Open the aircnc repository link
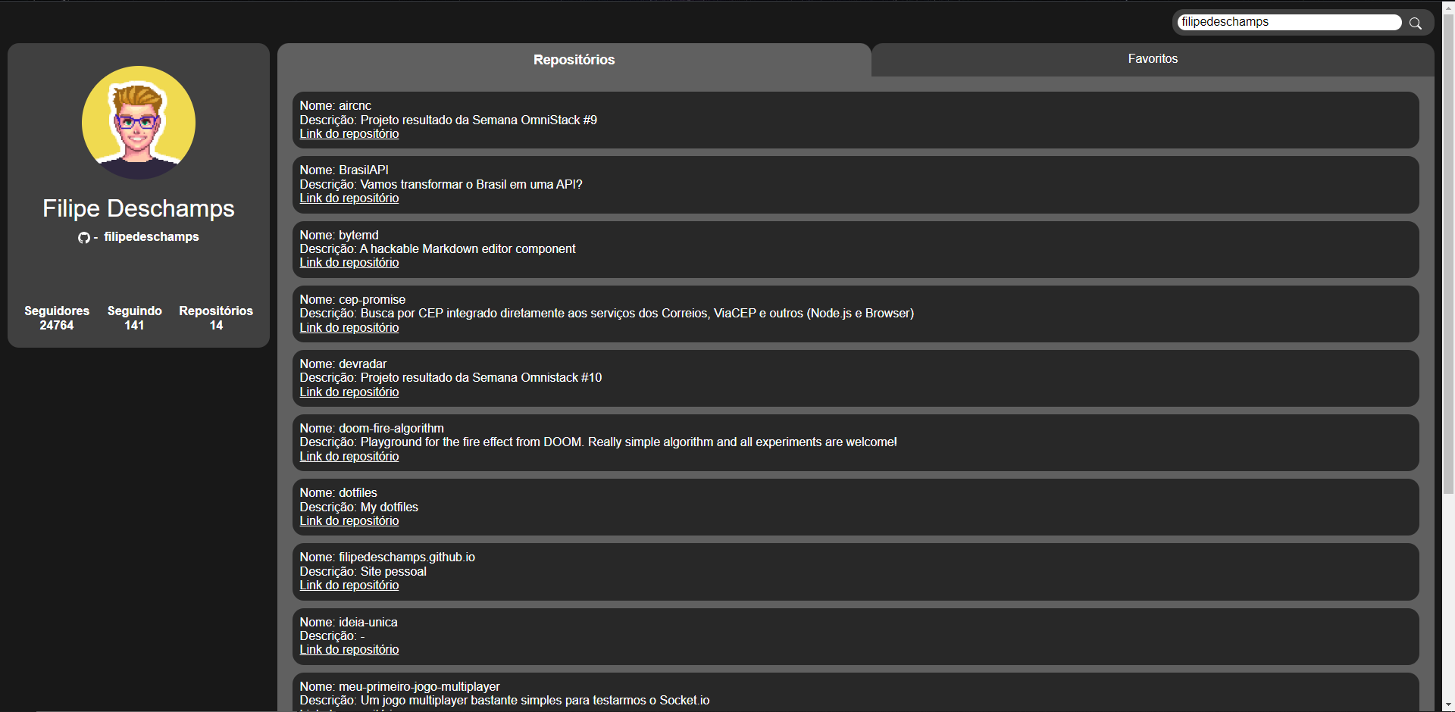Image resolution: width=1455 pixels, height=712 pixels. [349, 134]
